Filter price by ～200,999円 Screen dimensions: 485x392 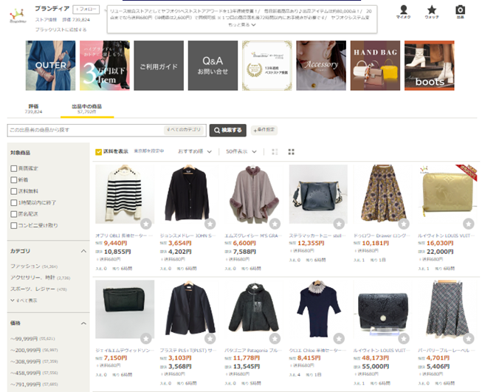pos(34,350)
